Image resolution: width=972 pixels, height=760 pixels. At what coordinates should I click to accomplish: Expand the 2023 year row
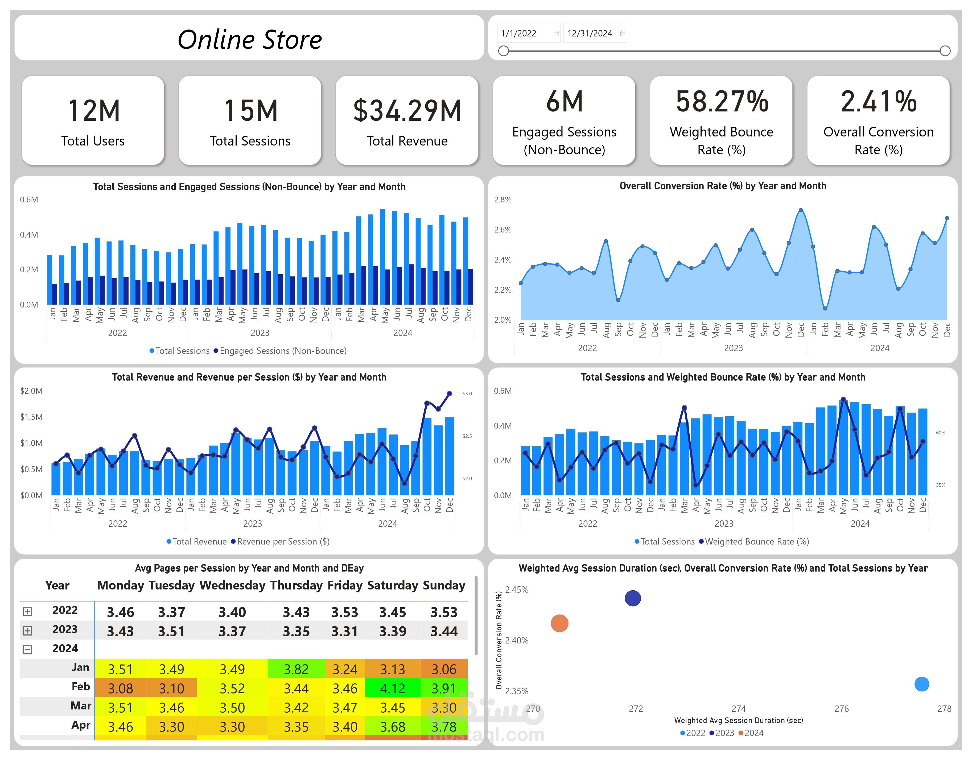point(27,630)
